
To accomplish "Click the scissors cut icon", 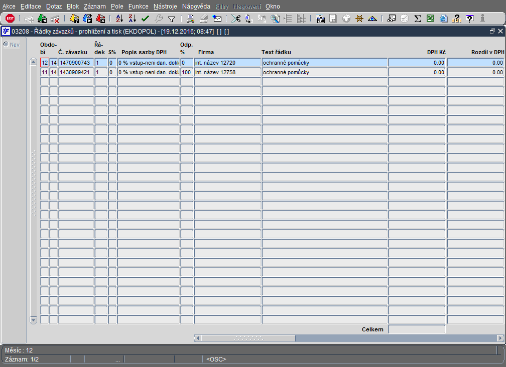I will (236, 19).
